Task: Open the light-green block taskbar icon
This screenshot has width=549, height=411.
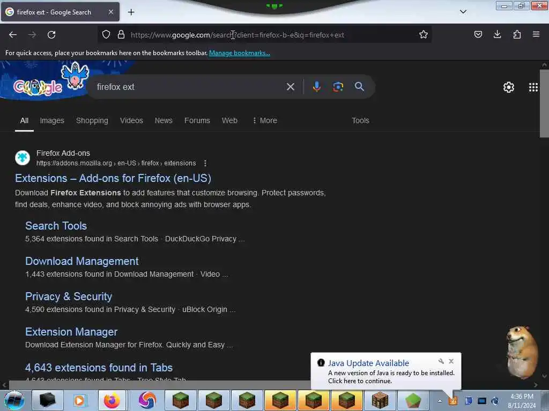Action: tap(413, 400)
